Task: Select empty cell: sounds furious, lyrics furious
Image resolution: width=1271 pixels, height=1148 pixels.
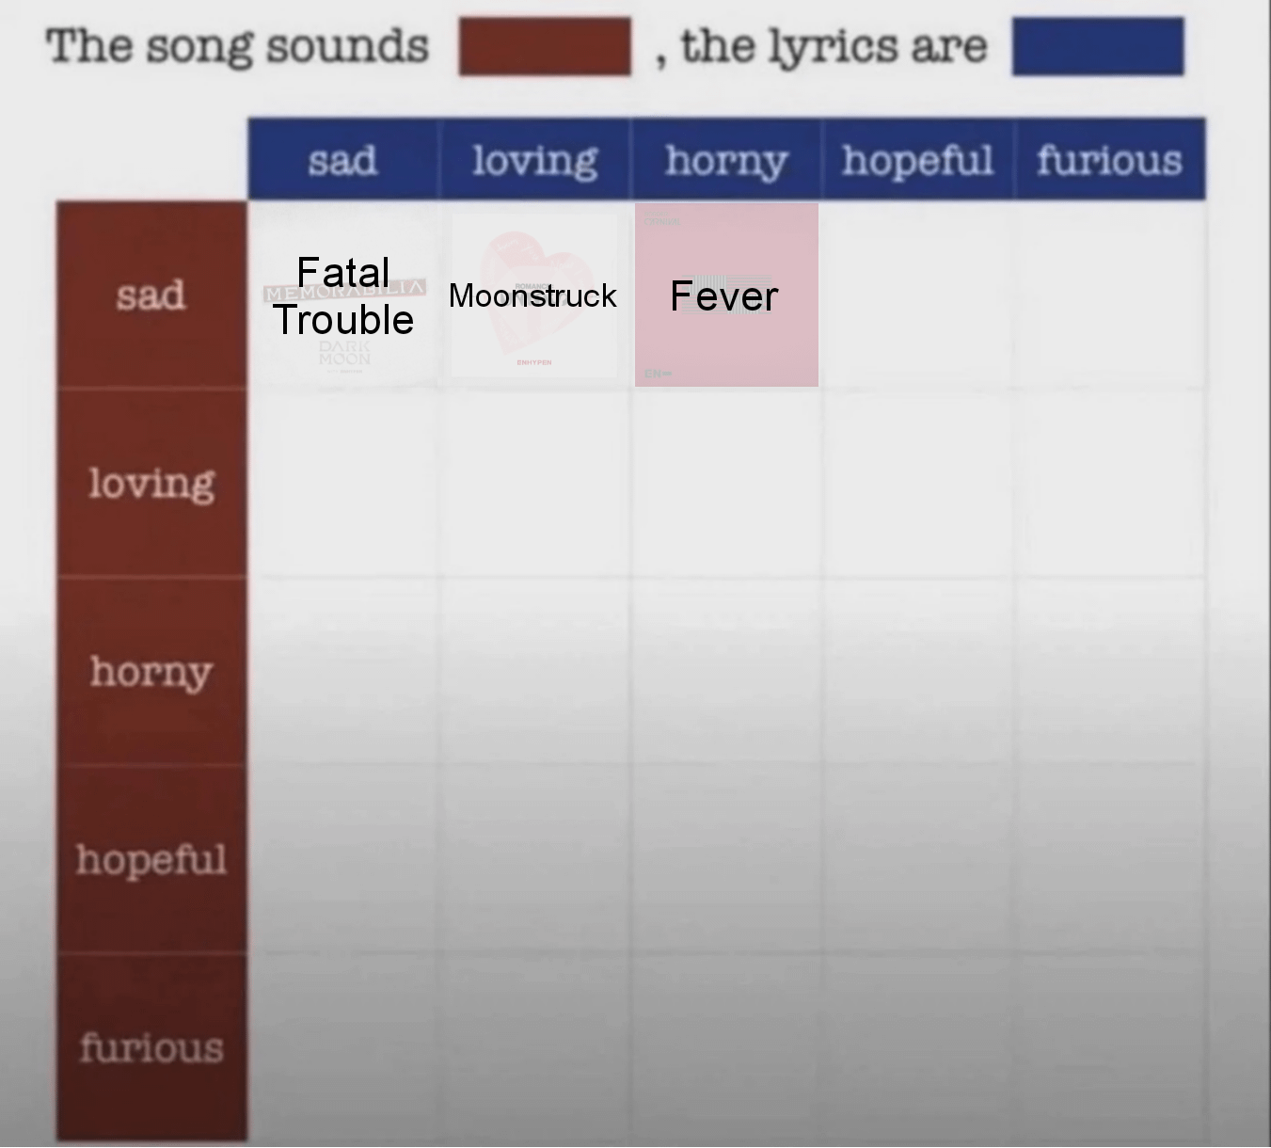Action: point(1109,1046)
